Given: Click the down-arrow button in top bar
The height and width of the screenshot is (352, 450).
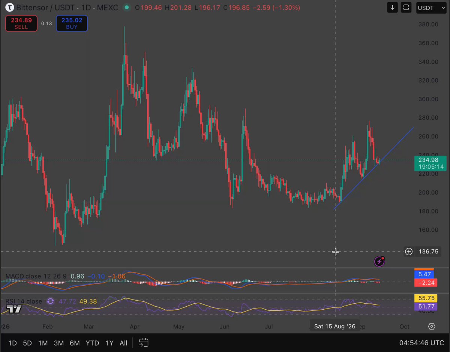Looking at the screenshot, I should coord(392,7).
